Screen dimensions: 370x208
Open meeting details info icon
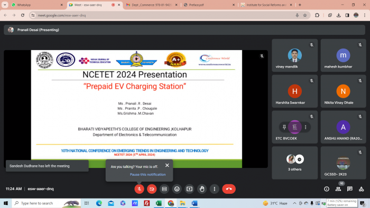[x=327, y=189]
